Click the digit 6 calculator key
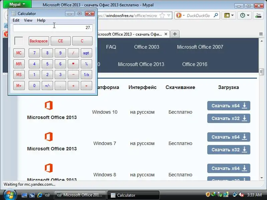 (60, 64)
